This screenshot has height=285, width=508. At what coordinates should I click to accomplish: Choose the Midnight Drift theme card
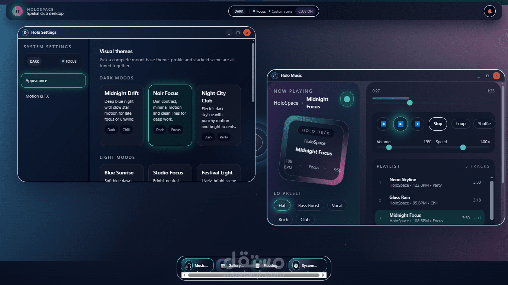tap(122, 115)
